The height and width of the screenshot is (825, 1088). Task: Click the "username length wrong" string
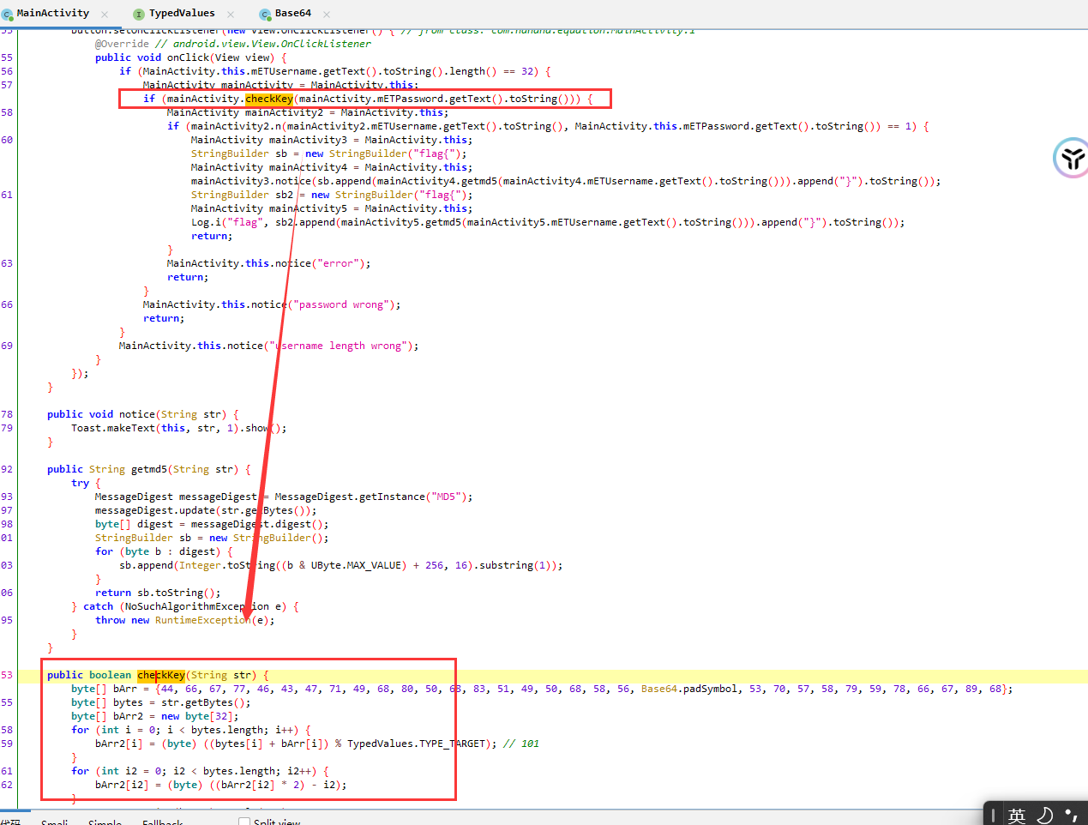pyautogui.click(x=340, y=346)
